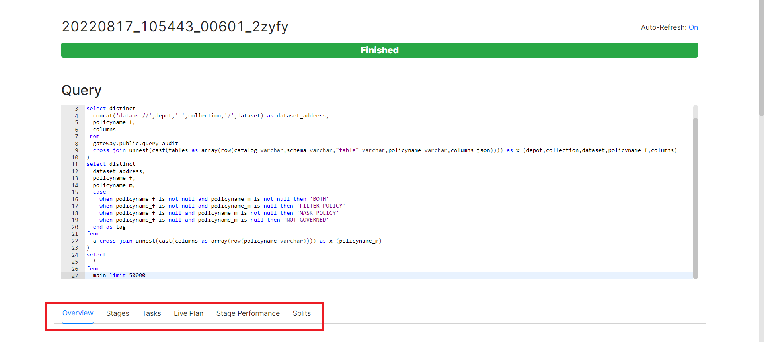Switch to the Splits tab
The image size is (764, 342).
[302, 313]
